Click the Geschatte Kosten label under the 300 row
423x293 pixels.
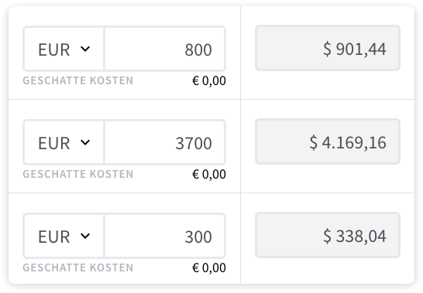78,267
